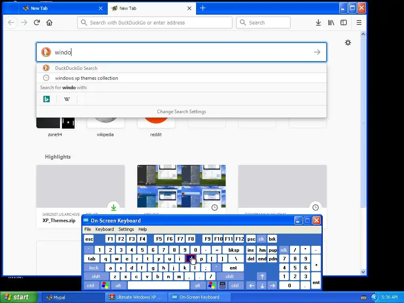Viewport: 404px width, 303px height.
Task: Search for windo with Bing icon
Action: [x=47, y=99]
